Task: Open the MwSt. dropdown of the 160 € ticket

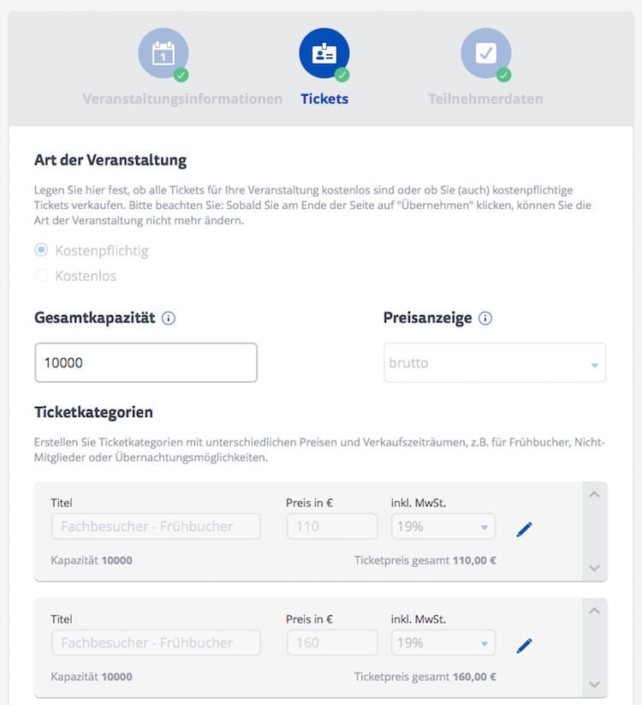Action: point(443,642)
